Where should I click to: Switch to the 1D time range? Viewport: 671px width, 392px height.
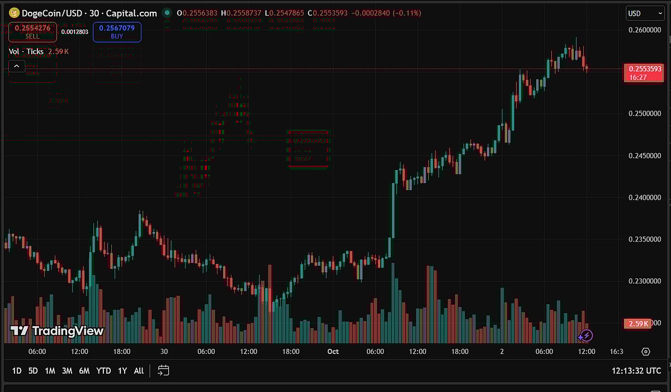(16, 370)
